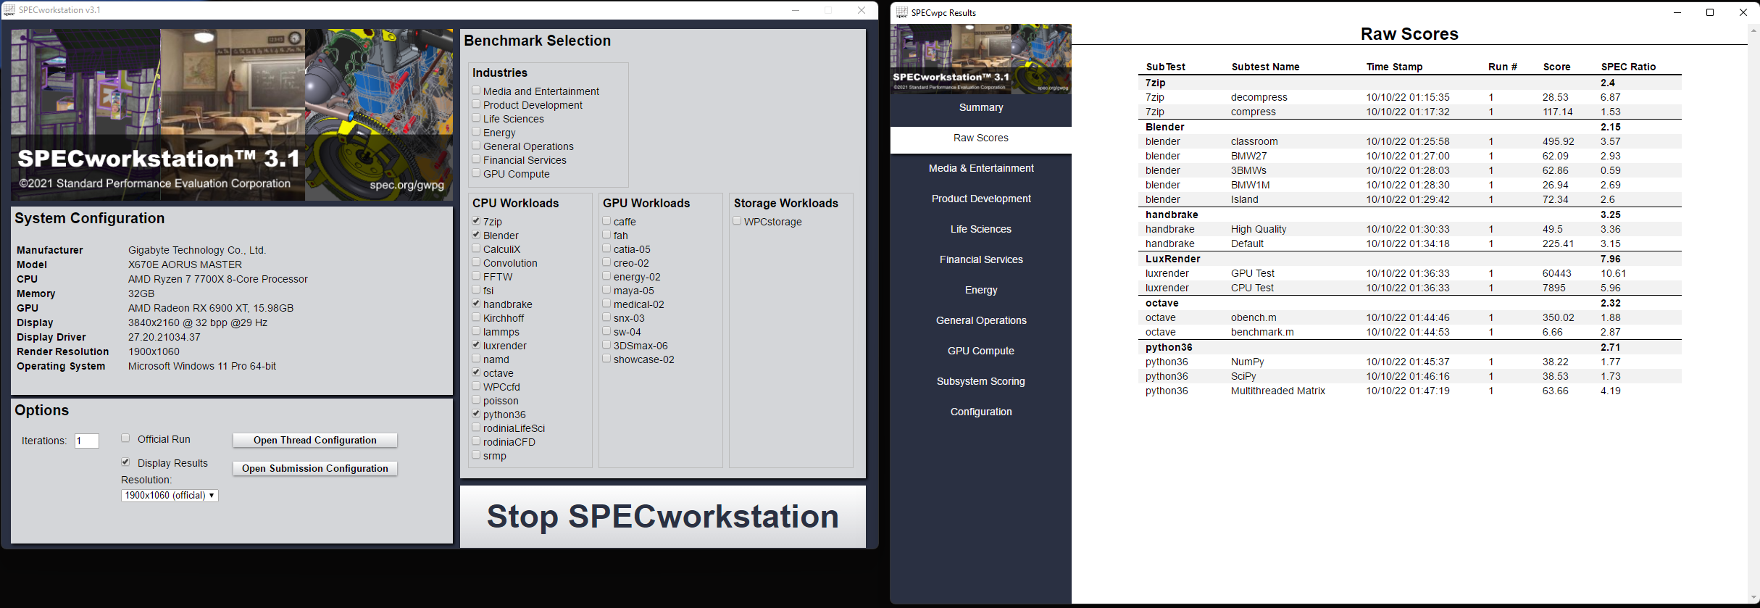
Task: Enable the FFTW workload checkbox
Action: tap(476, 276)
